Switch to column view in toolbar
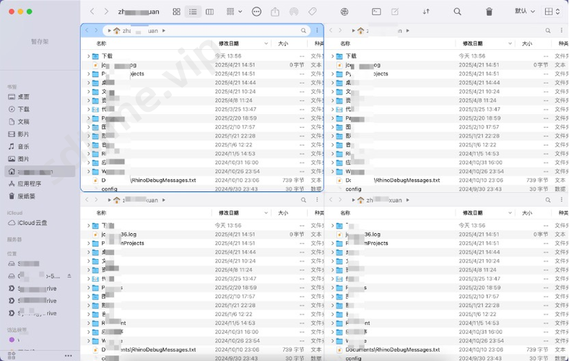The height and width of the screenshot is (361, 569). [x=209, y=12]
